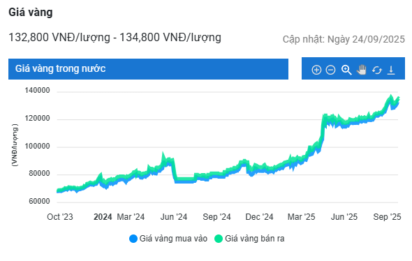The image size is (412, 261).
Task: Open the chart download menu icon
Action: coord(391,70)
